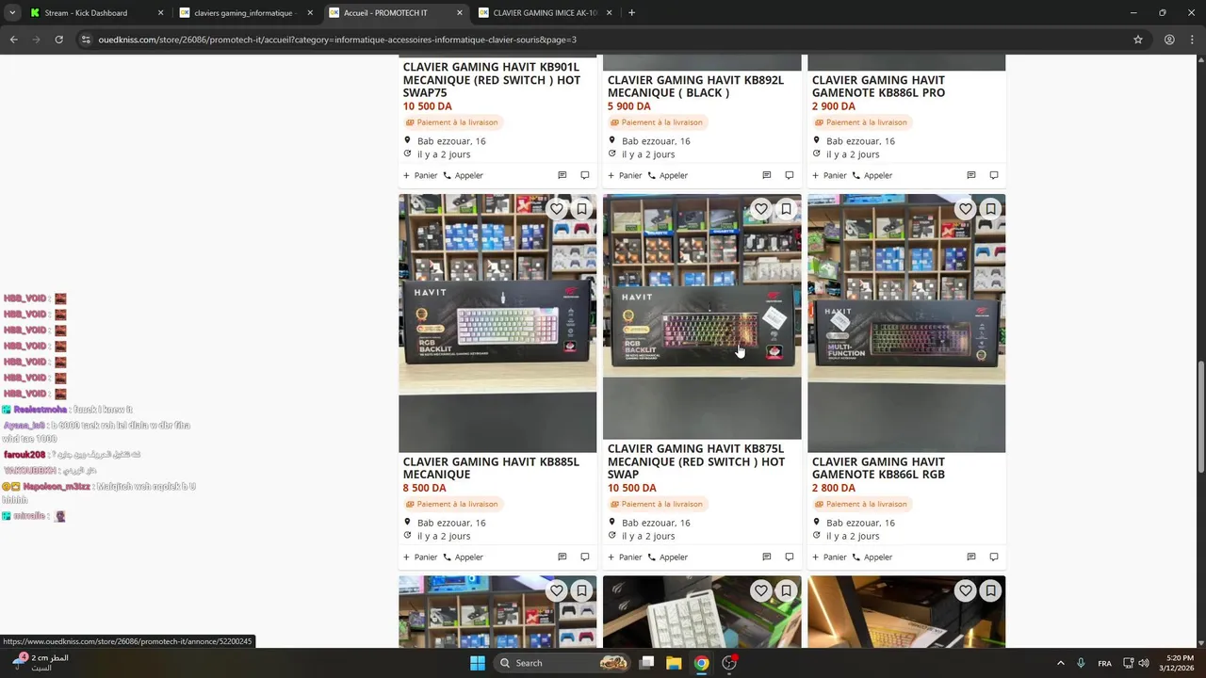This screenshot has height=678, width=1206.
Task: Go back to the previous page
Action: (x=13, y=40)
